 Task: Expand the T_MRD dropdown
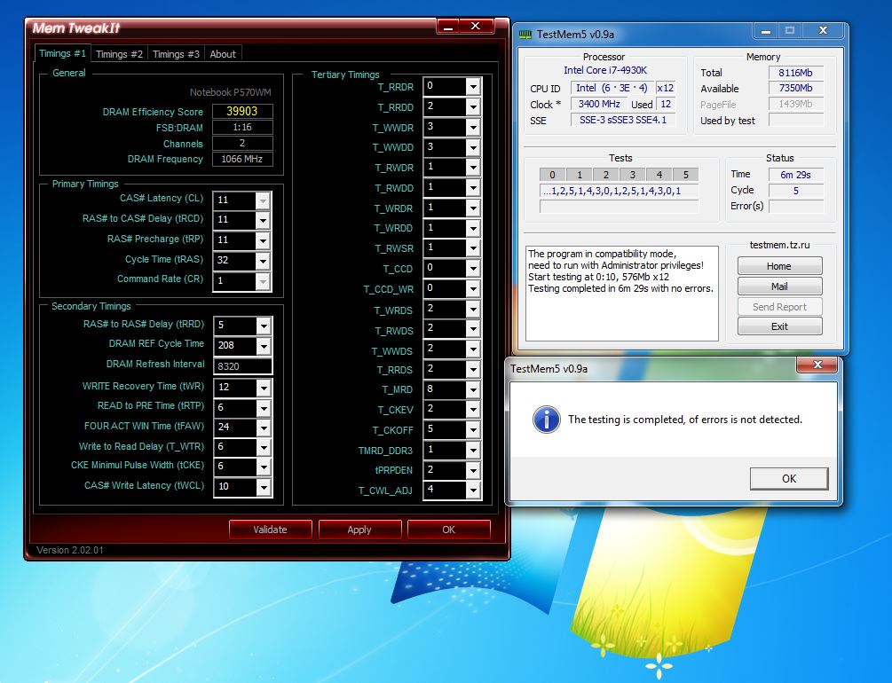click(x=473, y=390)
